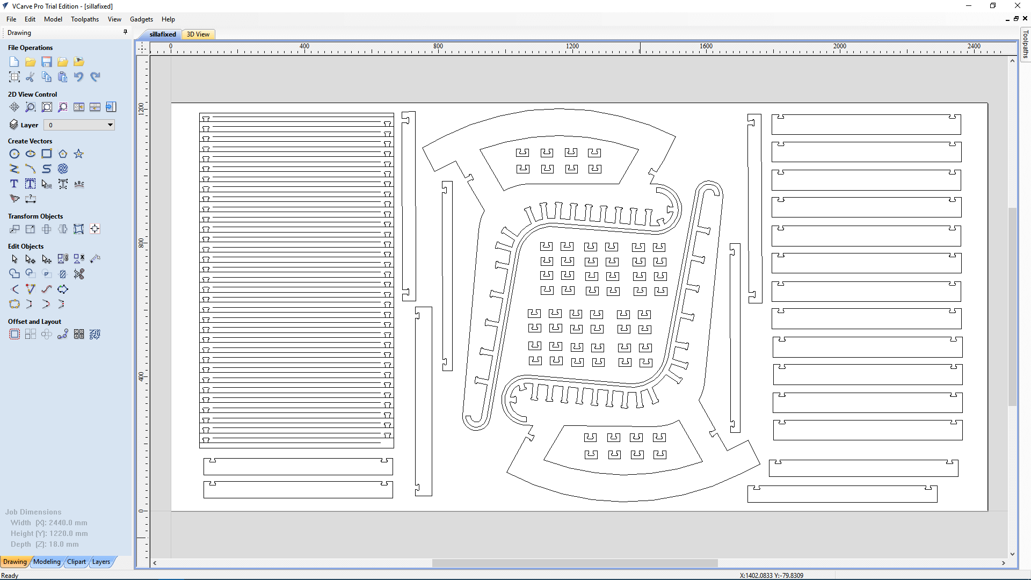Viewport: 1031px width, 580px height.
Task: Save the current file
Action: [47, 62]
